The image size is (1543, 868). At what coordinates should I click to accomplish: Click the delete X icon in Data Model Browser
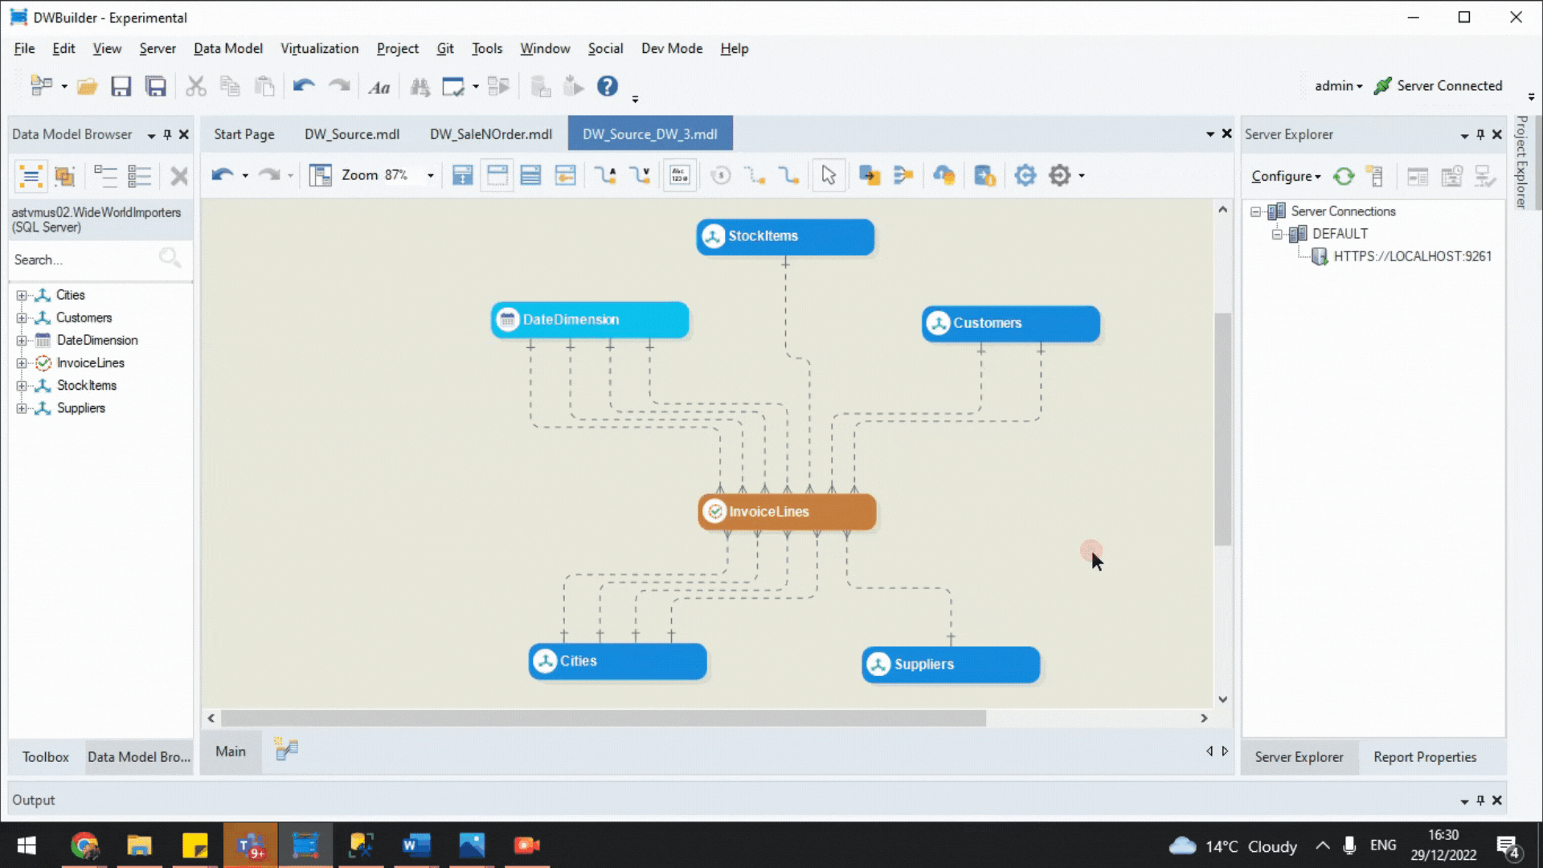179,176
